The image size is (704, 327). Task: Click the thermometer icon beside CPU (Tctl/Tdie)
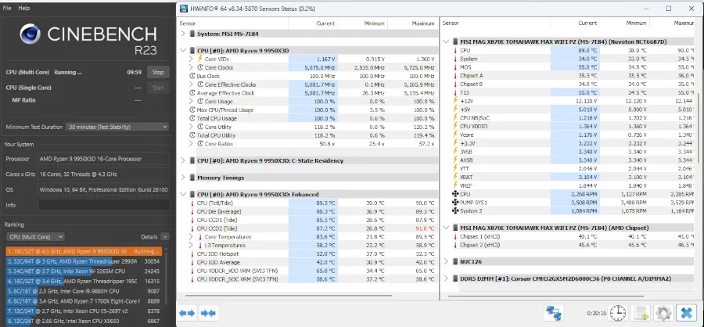coord(192,203)
